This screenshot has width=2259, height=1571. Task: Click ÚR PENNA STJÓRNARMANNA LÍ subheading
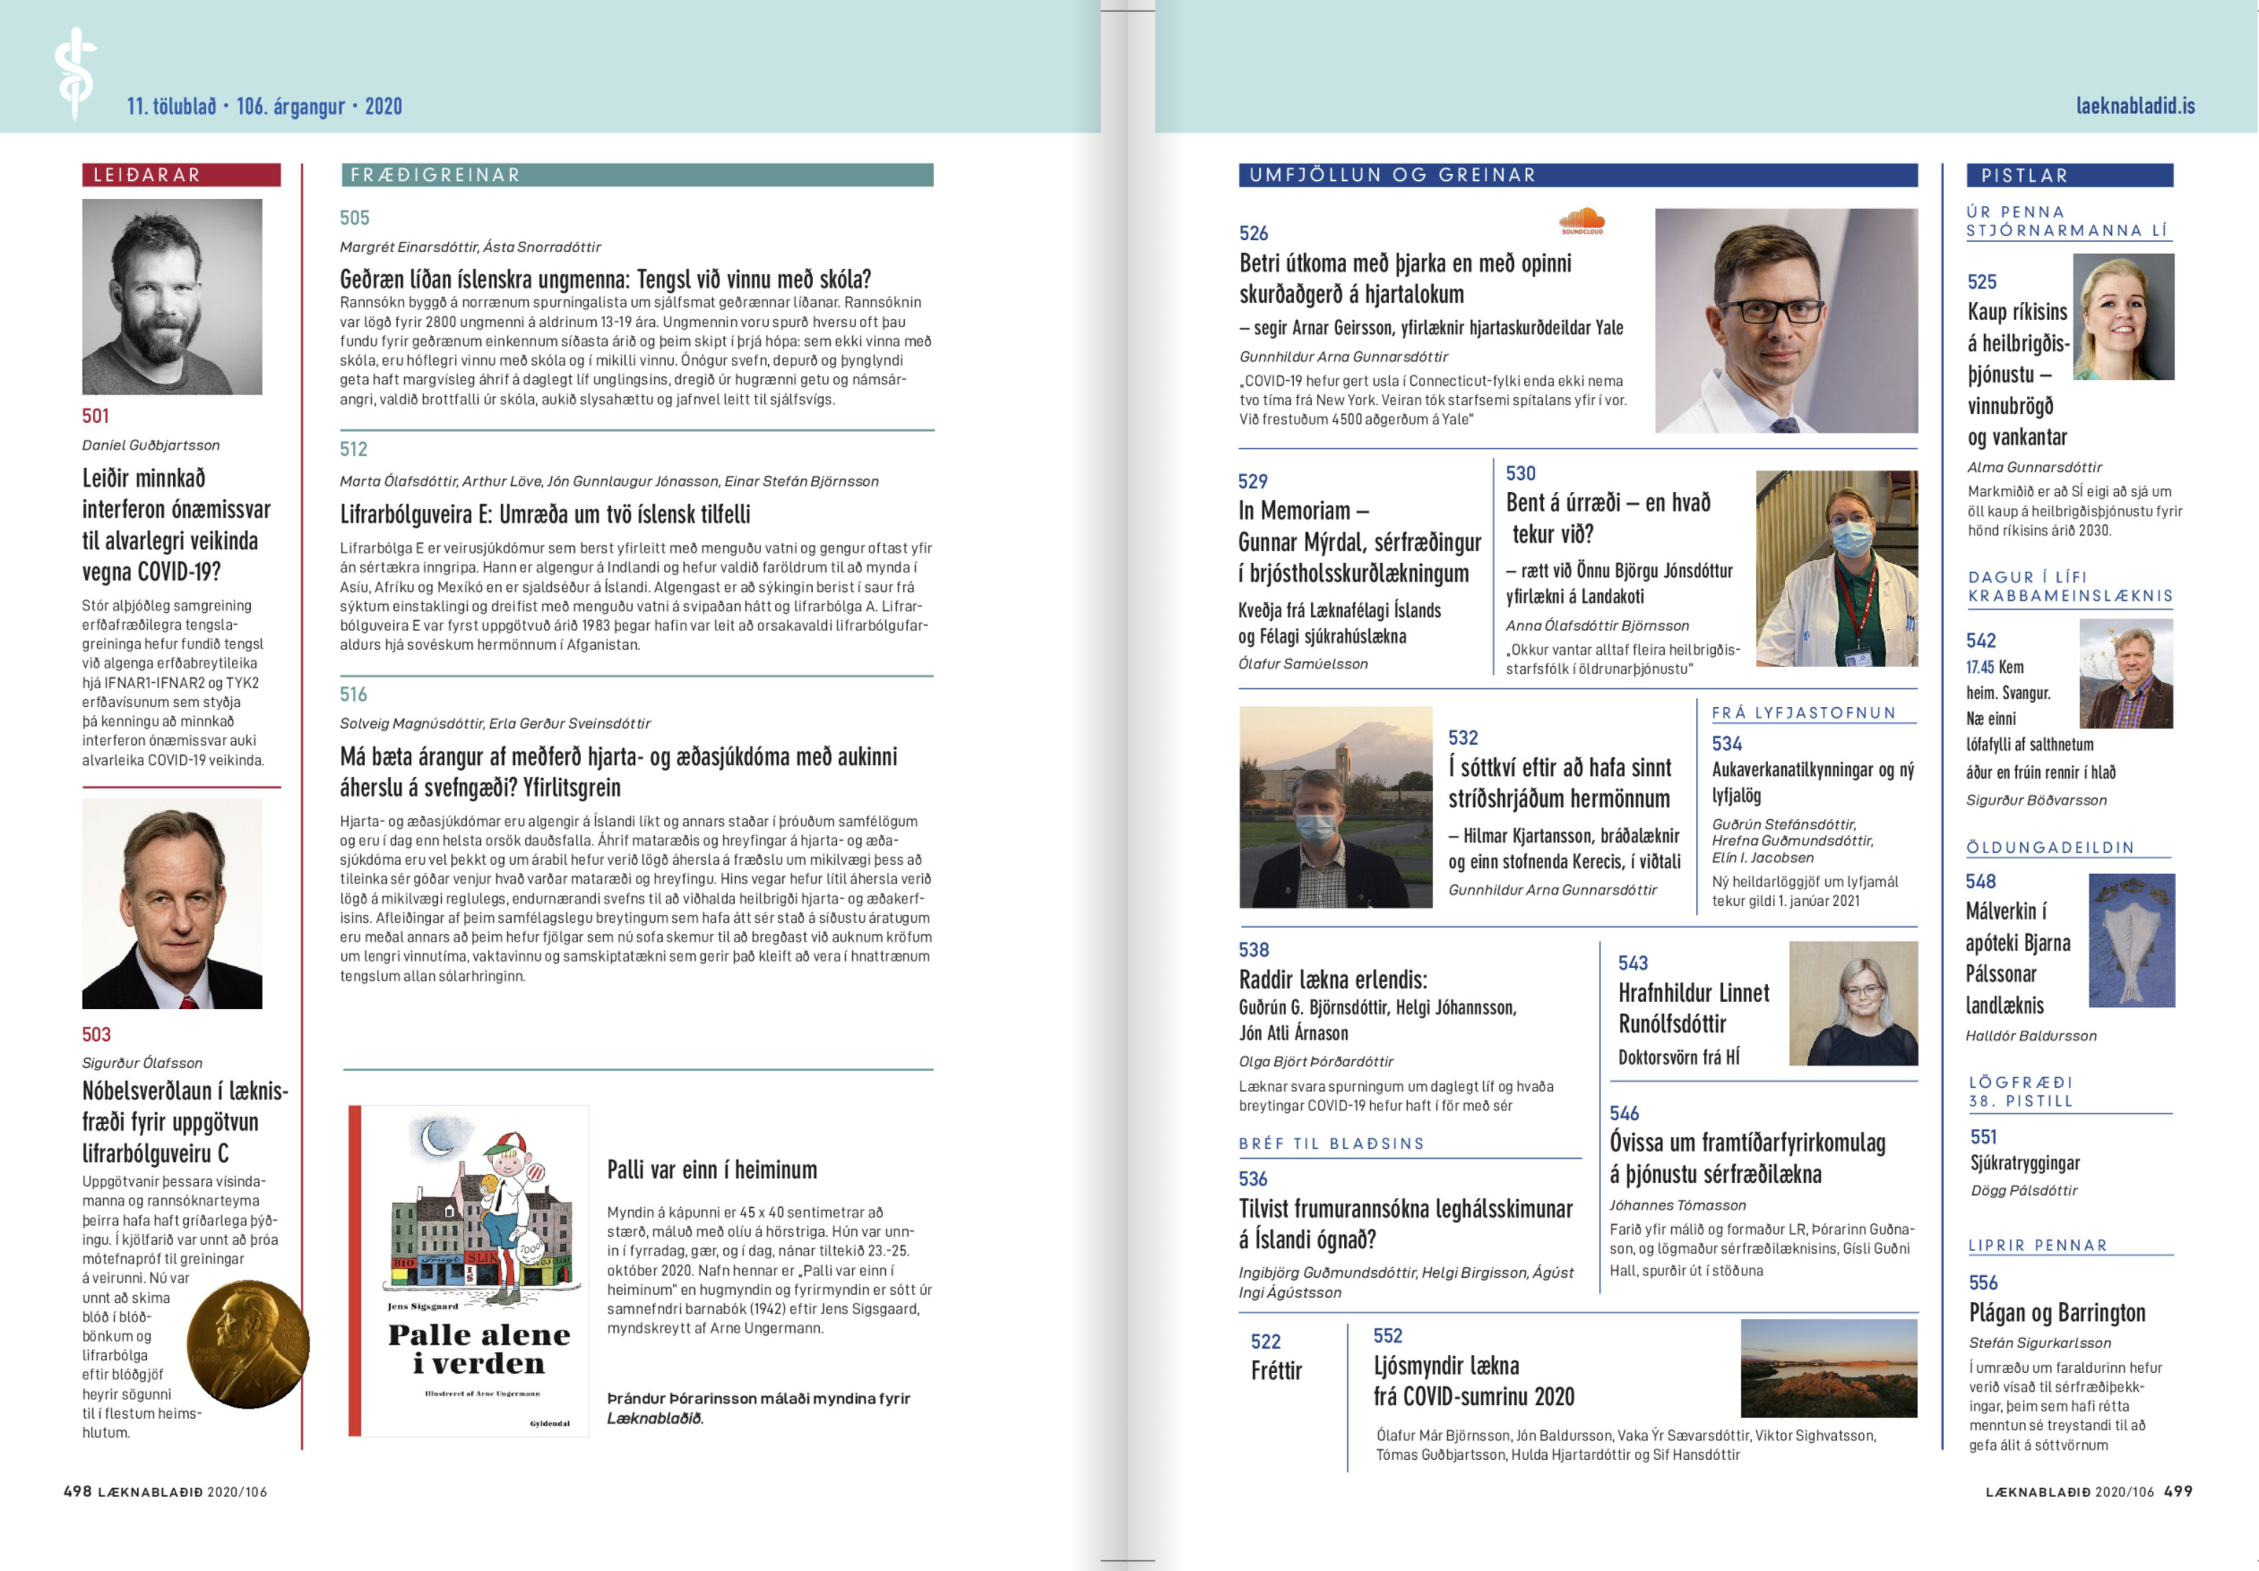pyautogui.click(x=2065, y=220)
